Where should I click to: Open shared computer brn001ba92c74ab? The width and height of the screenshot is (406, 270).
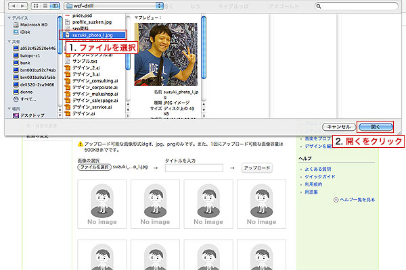click(x=35, y=70)
